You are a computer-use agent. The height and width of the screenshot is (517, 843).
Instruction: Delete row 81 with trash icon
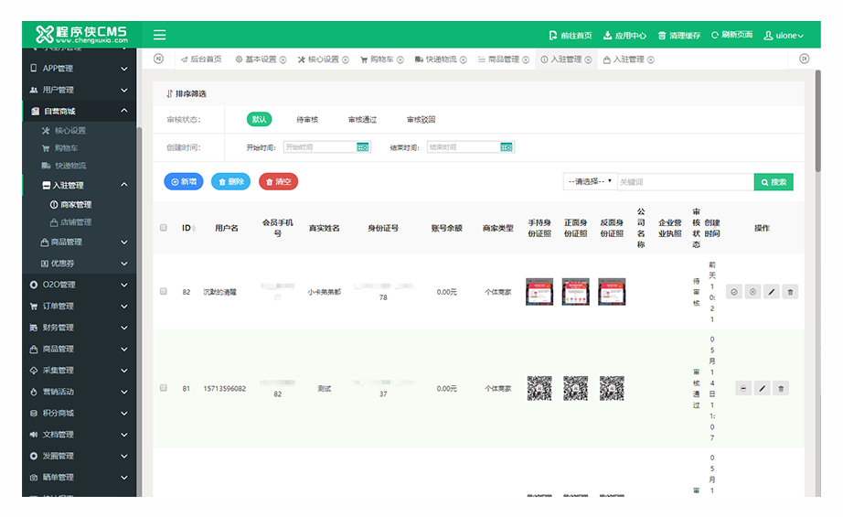click(x=781, y=388)
